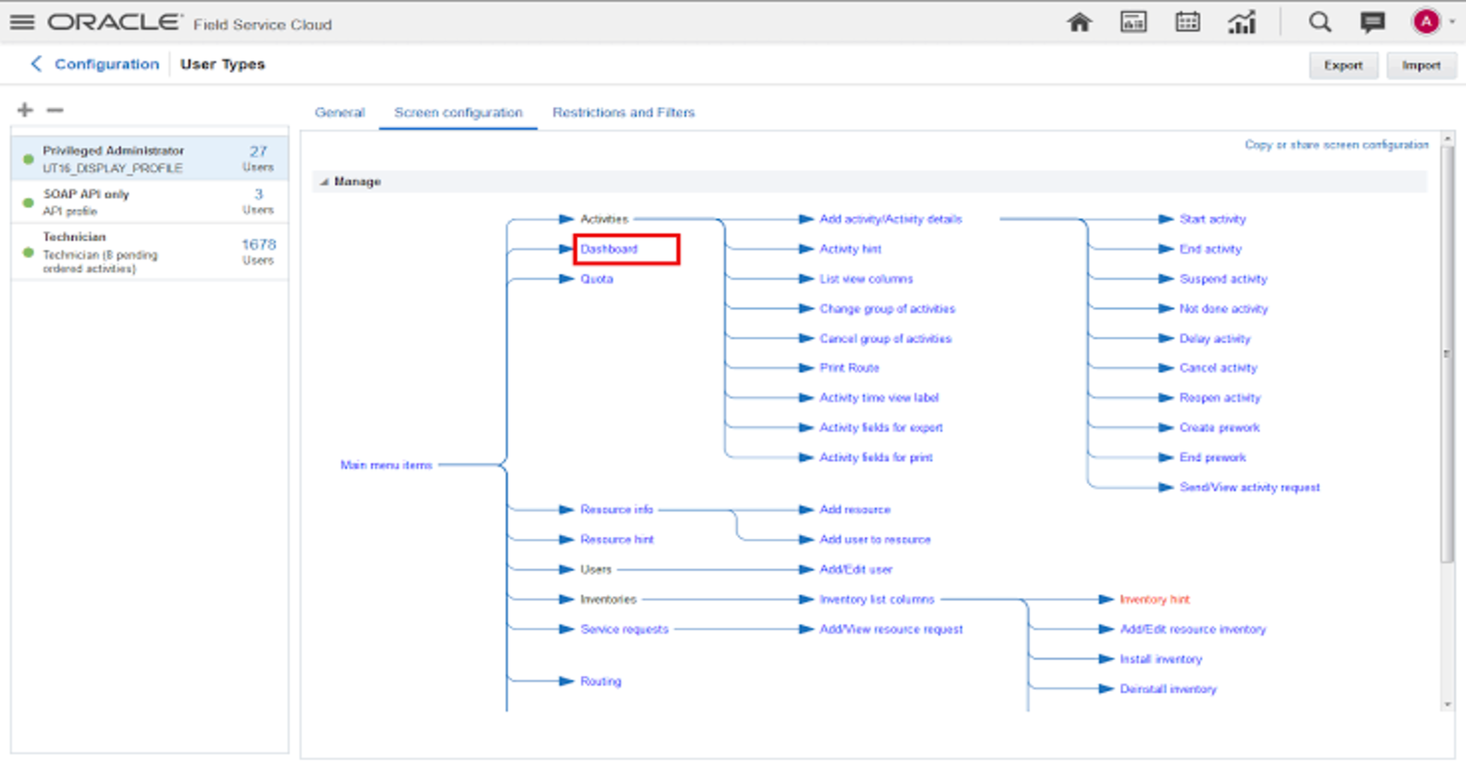Open the Cancel activity link
Image resolution: width=1466 pixels, height=769 pixels.
coord(1218,368)
